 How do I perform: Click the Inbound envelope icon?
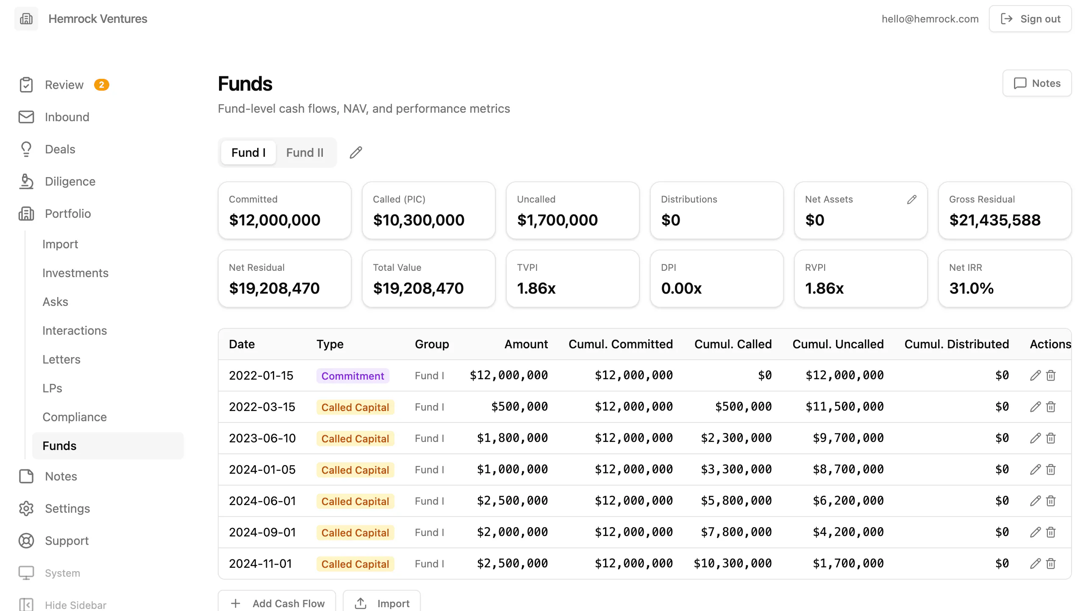(x=26, y=117)
